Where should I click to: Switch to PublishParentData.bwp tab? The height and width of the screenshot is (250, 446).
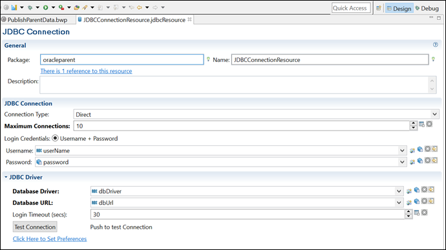pos(35,20)
